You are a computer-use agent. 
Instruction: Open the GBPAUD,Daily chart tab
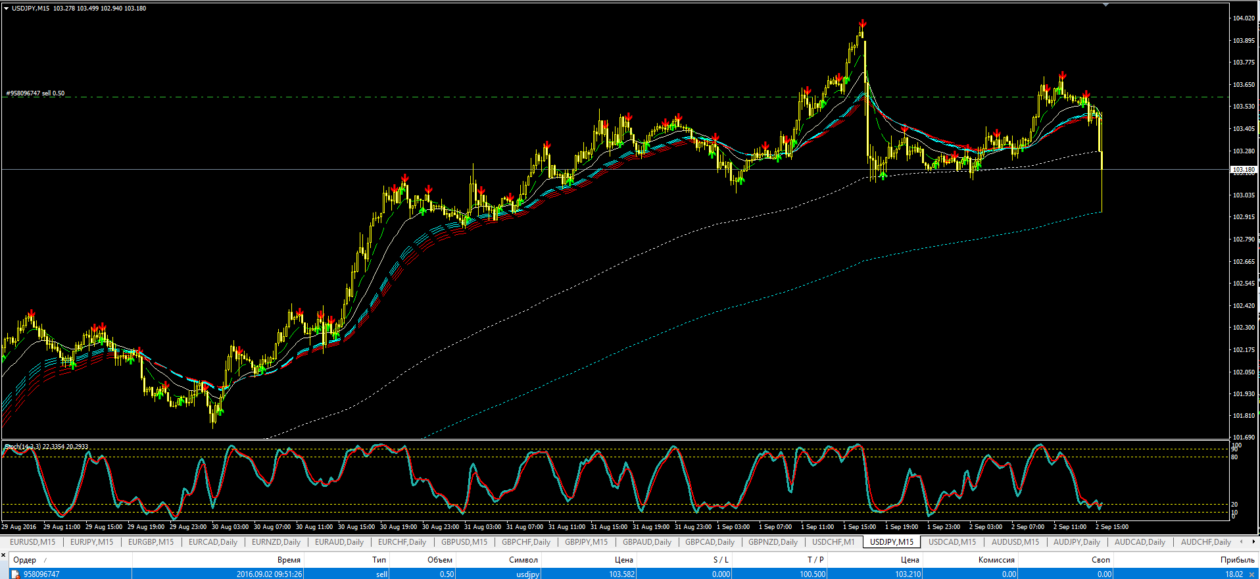(x=647, y=542)
